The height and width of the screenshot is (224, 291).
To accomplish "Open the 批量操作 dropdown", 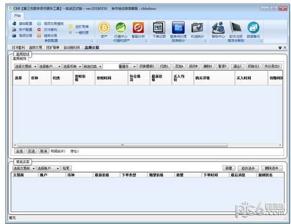I will pos(128,66).
